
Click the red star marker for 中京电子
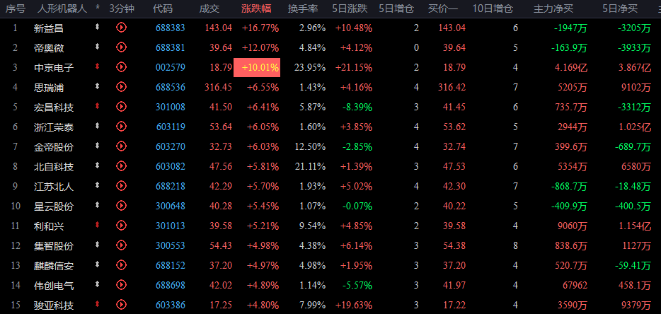[x=98, y=66]
